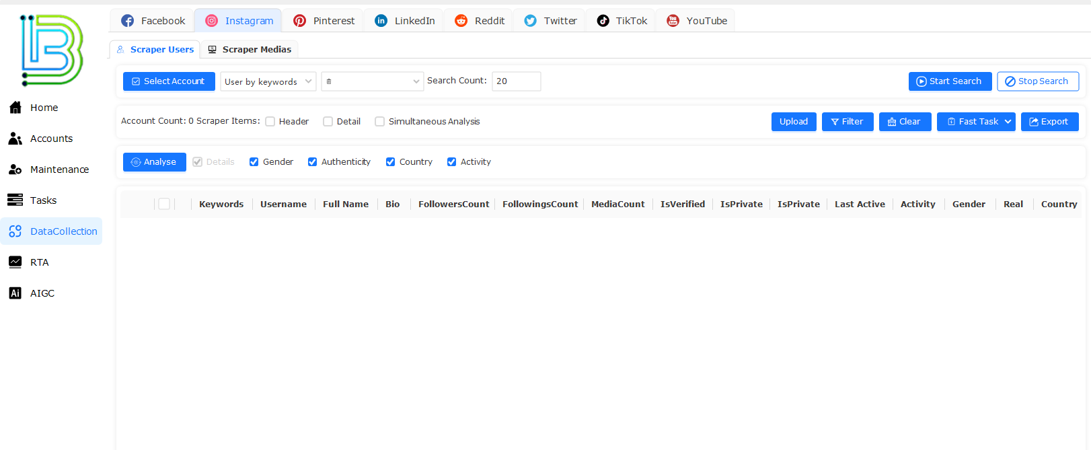This screenshot has height=450, width=1091.
Task: Enable the Header scraper item checkbox
Action: pyautogui.click(x=270, y=122)
